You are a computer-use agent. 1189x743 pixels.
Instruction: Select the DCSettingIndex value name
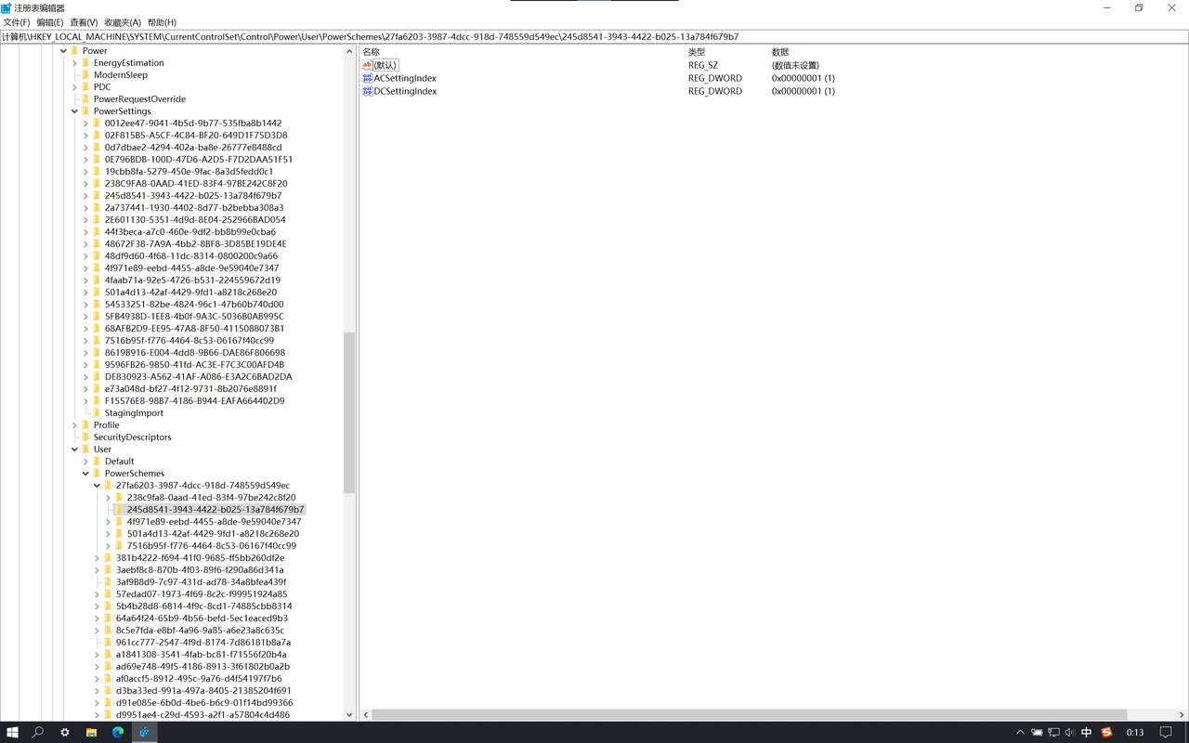[405, 91]
